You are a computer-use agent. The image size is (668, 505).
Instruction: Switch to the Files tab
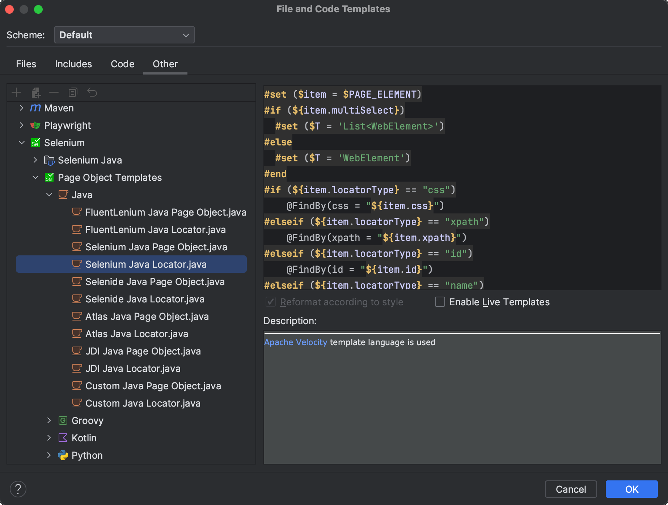(26, 64)
